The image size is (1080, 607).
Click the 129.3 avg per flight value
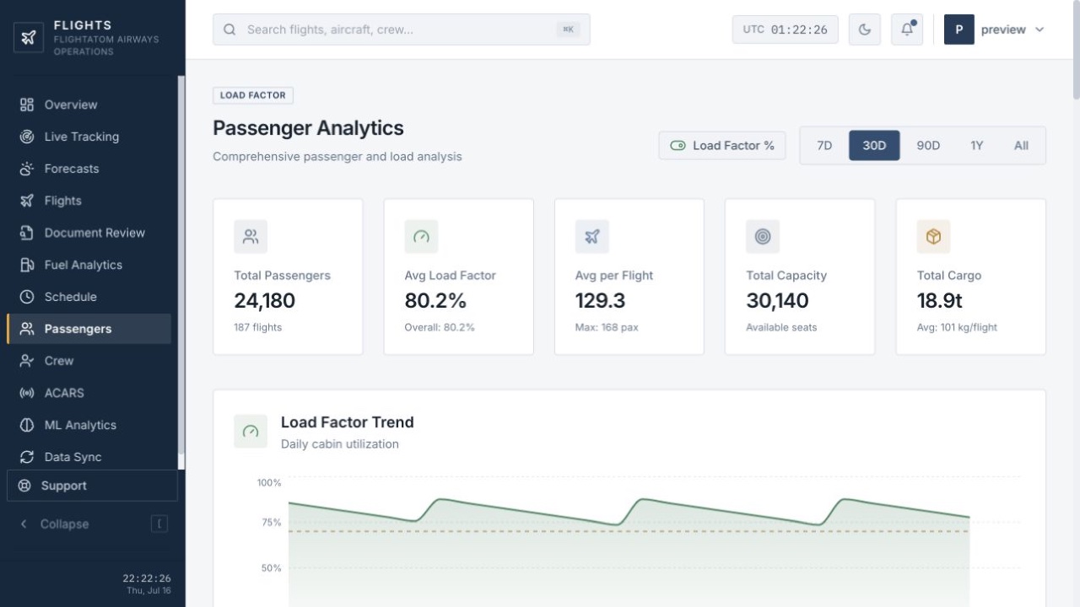(601, 301)
